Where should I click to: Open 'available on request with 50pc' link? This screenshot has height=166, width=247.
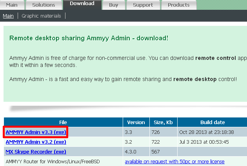point(175,162)
